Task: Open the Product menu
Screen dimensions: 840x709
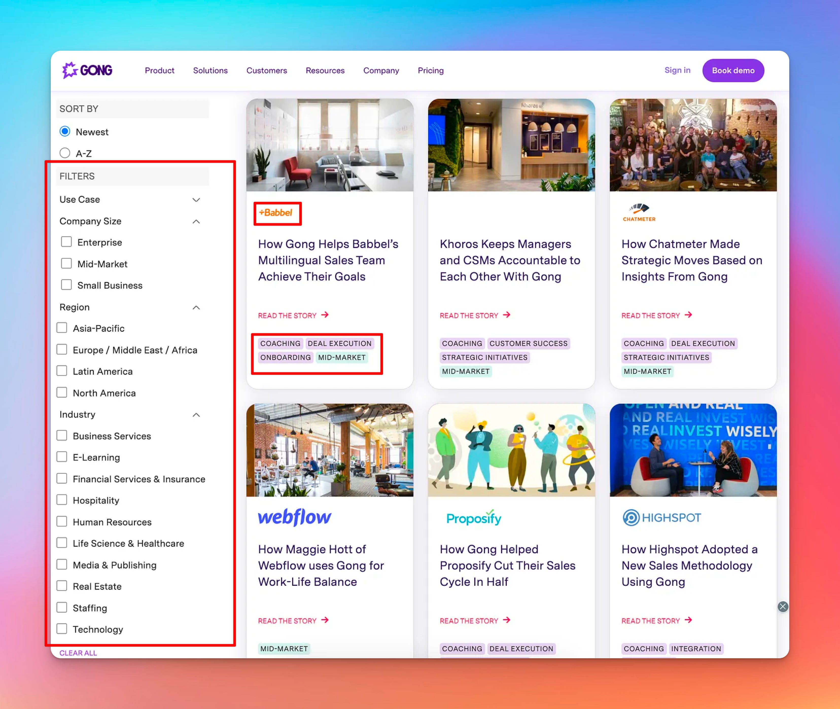Action: tap(160, 70)
